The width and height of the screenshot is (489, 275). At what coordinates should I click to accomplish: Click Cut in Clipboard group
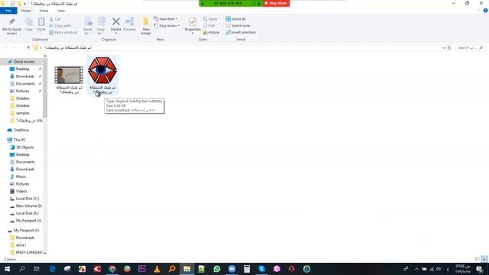coord(55,19)
